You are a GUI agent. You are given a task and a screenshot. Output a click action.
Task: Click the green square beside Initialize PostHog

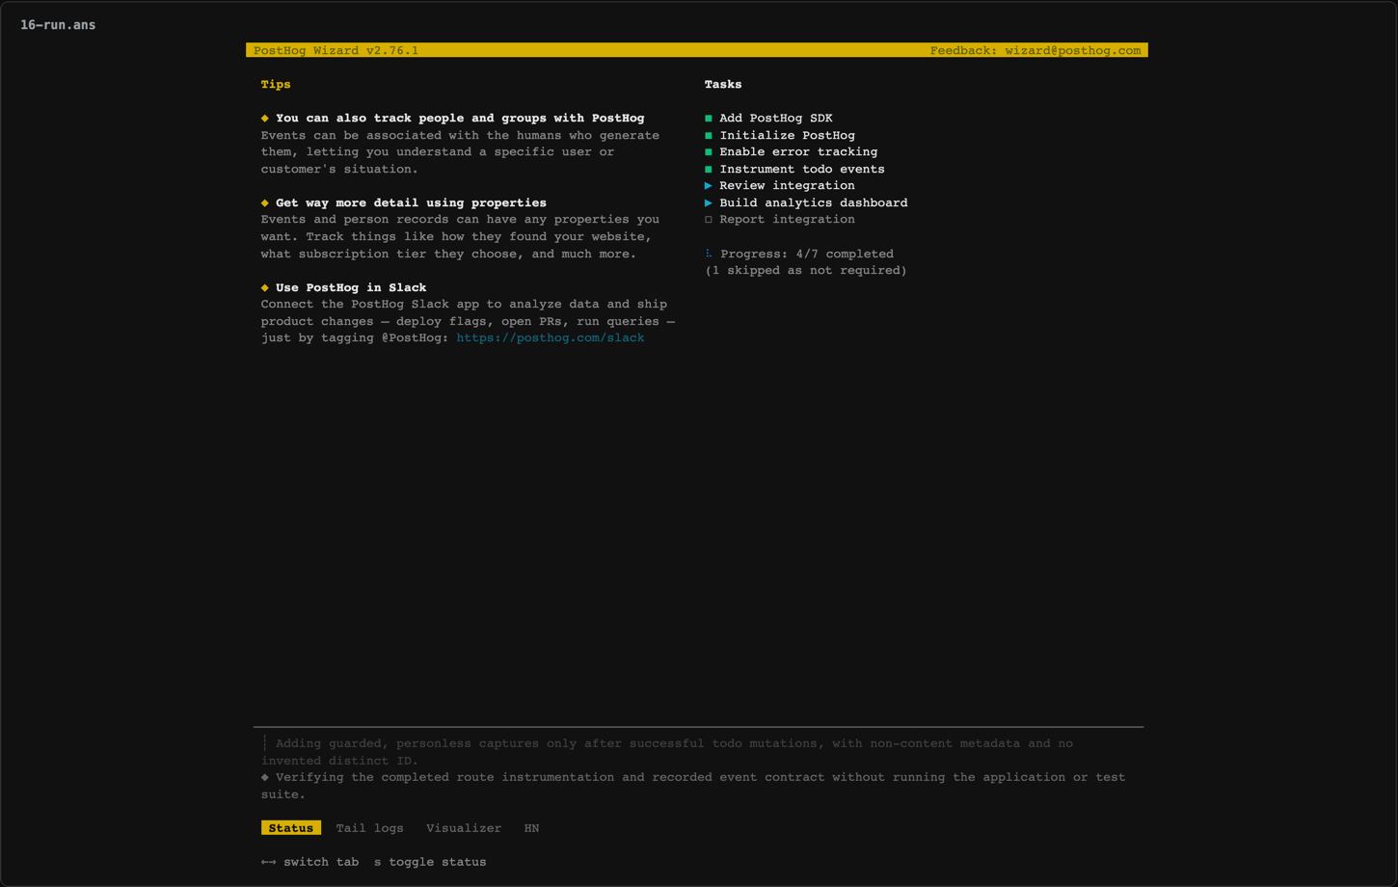tap(709, 136)
